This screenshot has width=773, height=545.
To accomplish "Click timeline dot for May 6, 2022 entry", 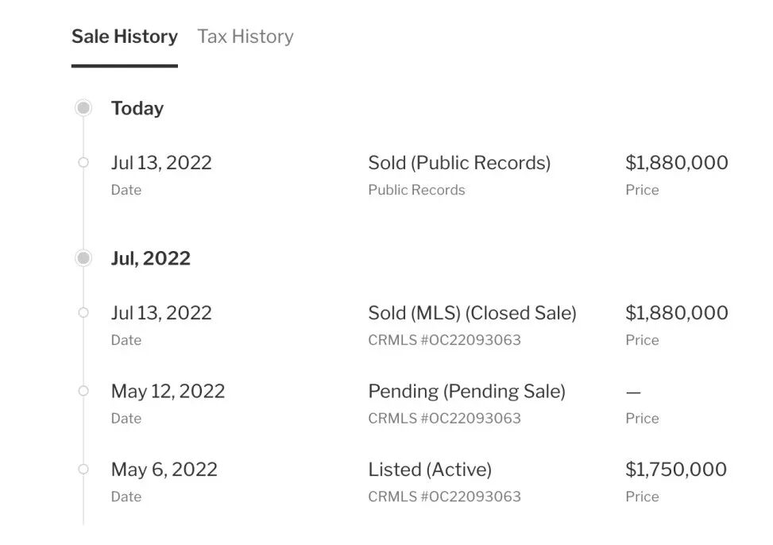I will coord(83,470).
